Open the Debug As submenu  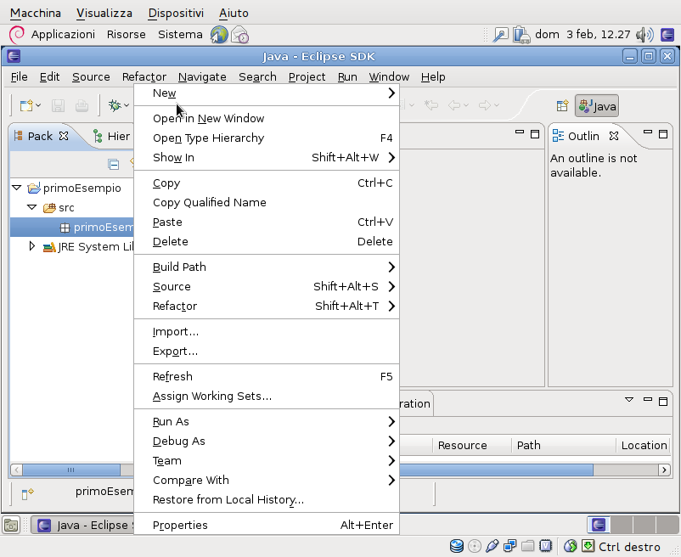pos(267,441)
